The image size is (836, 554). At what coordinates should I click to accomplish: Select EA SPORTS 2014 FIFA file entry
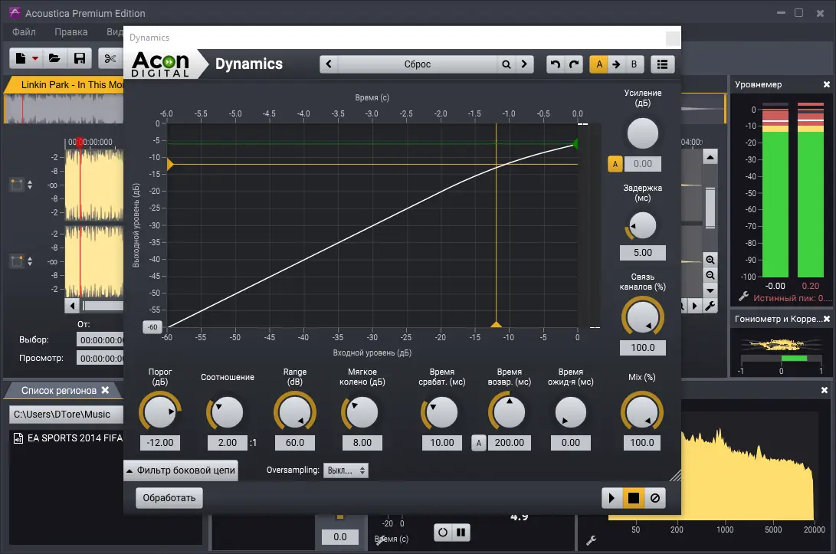(67, 438)
